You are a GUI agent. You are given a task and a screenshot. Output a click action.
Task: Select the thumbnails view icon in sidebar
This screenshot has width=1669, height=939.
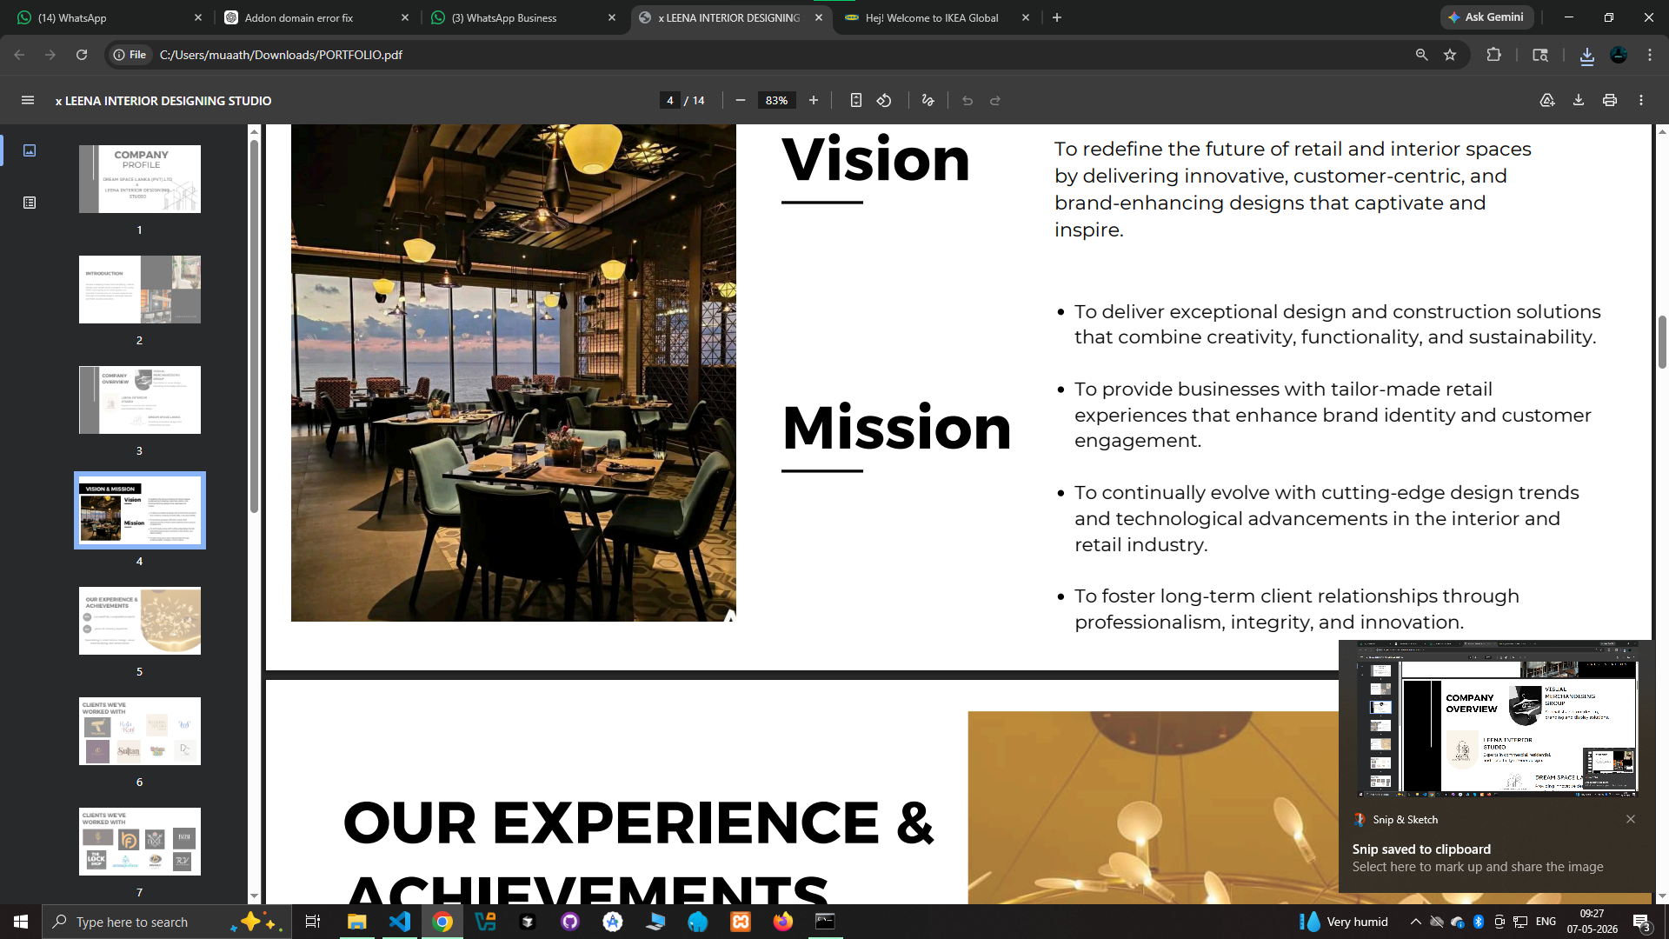point(30,150)
